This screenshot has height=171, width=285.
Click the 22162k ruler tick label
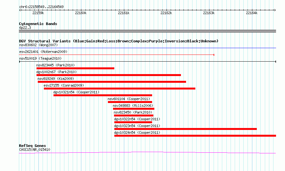pos(166,13)
